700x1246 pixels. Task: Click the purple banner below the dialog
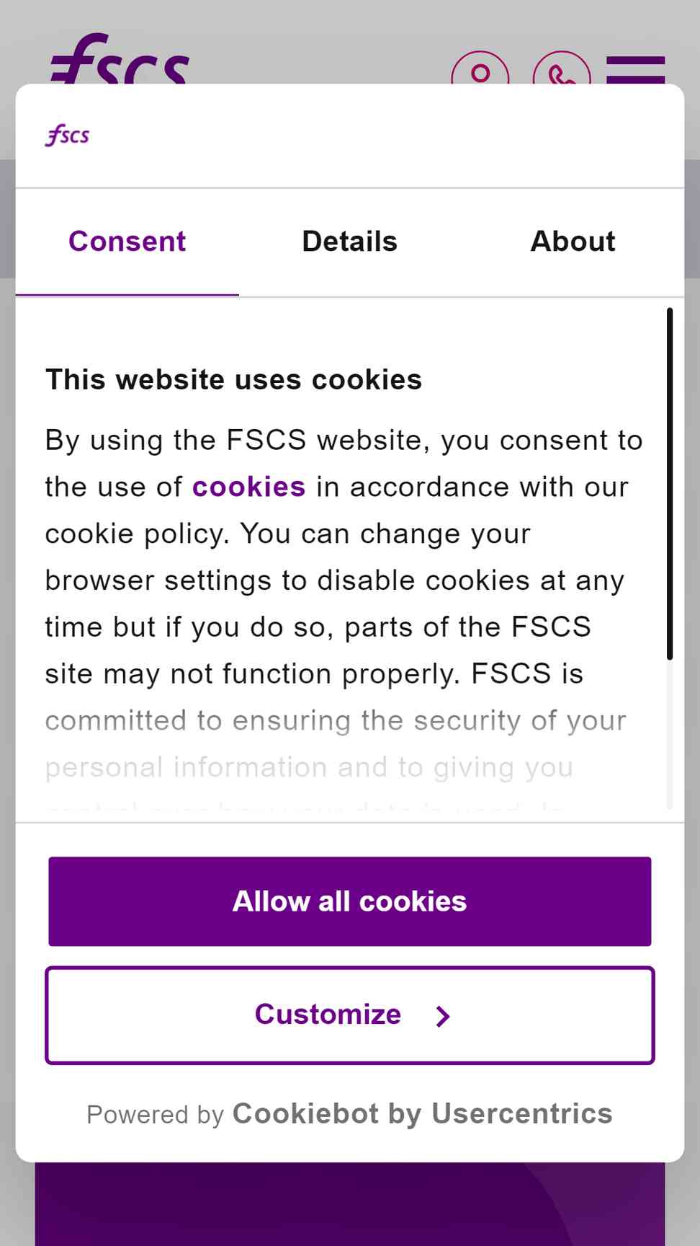pos(350,1204)
